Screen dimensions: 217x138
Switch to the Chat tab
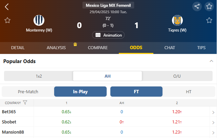click(x=170, y=48)
